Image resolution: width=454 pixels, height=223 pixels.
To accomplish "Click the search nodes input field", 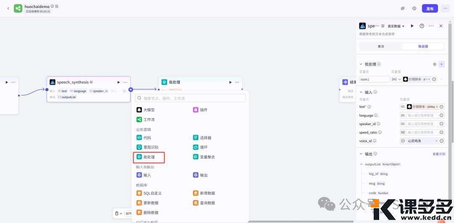I will [x=190, y=98].
